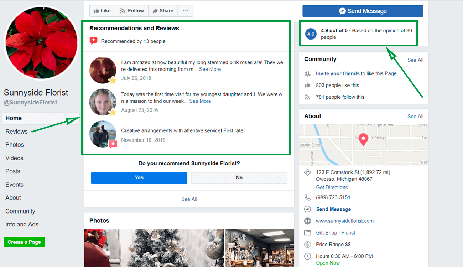Open the Get Directions link
The image size is (463, 267).
tap(332, 188)
